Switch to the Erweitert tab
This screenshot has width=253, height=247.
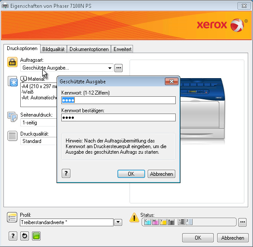tap(122, 49)
